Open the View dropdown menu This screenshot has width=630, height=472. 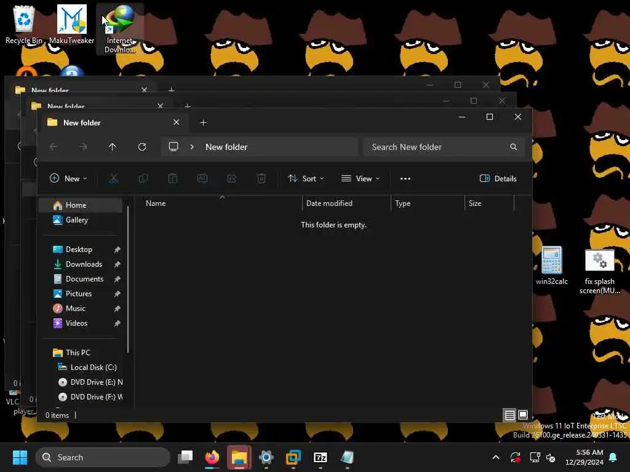coord(361,179)
